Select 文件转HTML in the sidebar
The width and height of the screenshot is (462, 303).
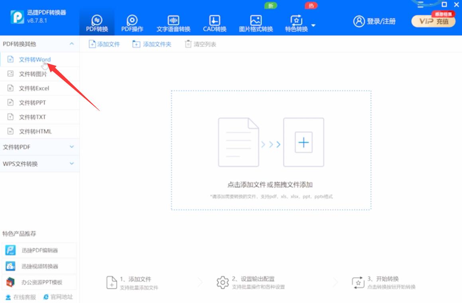coord(39,131)
